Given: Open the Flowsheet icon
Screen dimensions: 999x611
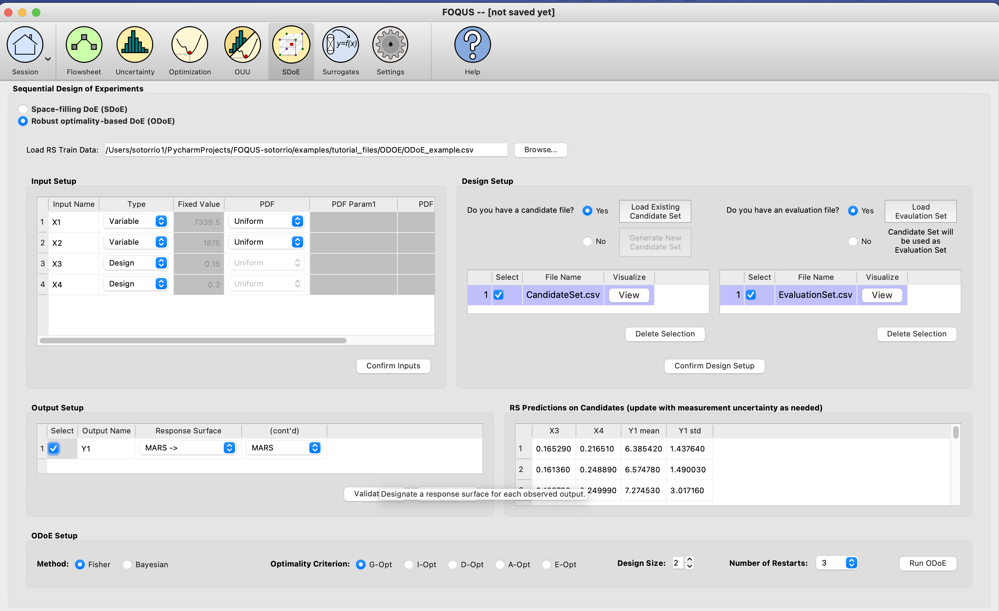Looking at the screenshot, I should click(84, 45).
